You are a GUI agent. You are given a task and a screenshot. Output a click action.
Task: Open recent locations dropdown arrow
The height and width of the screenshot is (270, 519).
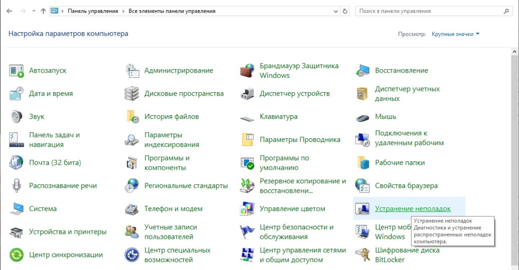coord(34,11)
